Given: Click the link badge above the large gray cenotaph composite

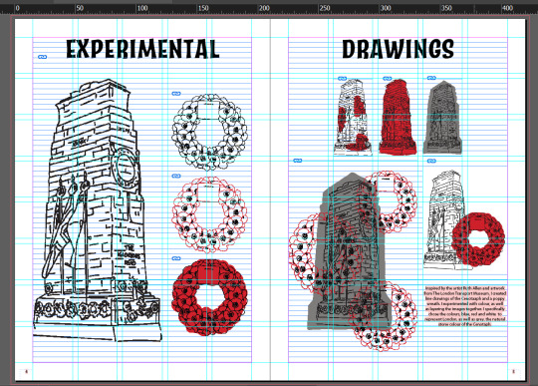Looking at the screenshot, I should click(x=298, y=161).
